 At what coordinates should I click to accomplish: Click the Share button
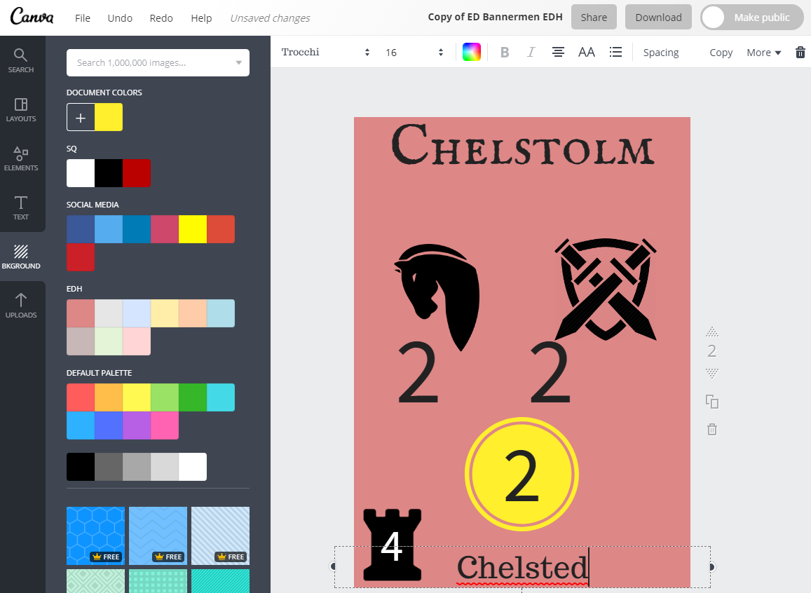click(594, 18)
